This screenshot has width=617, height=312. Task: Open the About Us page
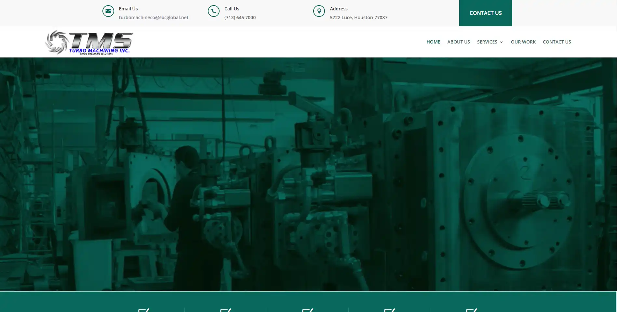coord(458,42)
